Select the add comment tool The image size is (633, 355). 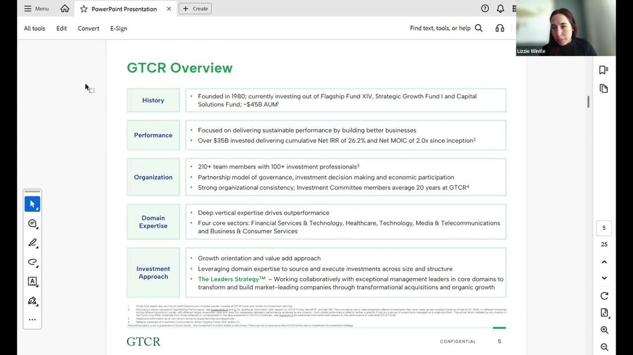(x=32, y=223)
